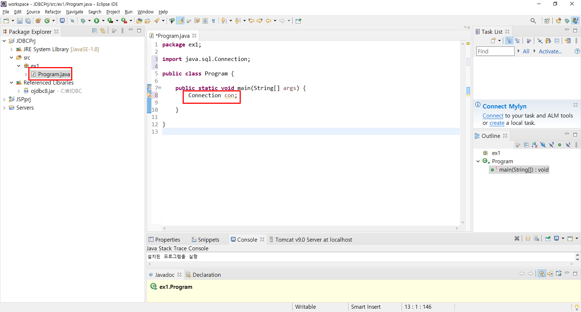Click Next Annotation arrow icon

pyautogui.click(x=224, y=21)
